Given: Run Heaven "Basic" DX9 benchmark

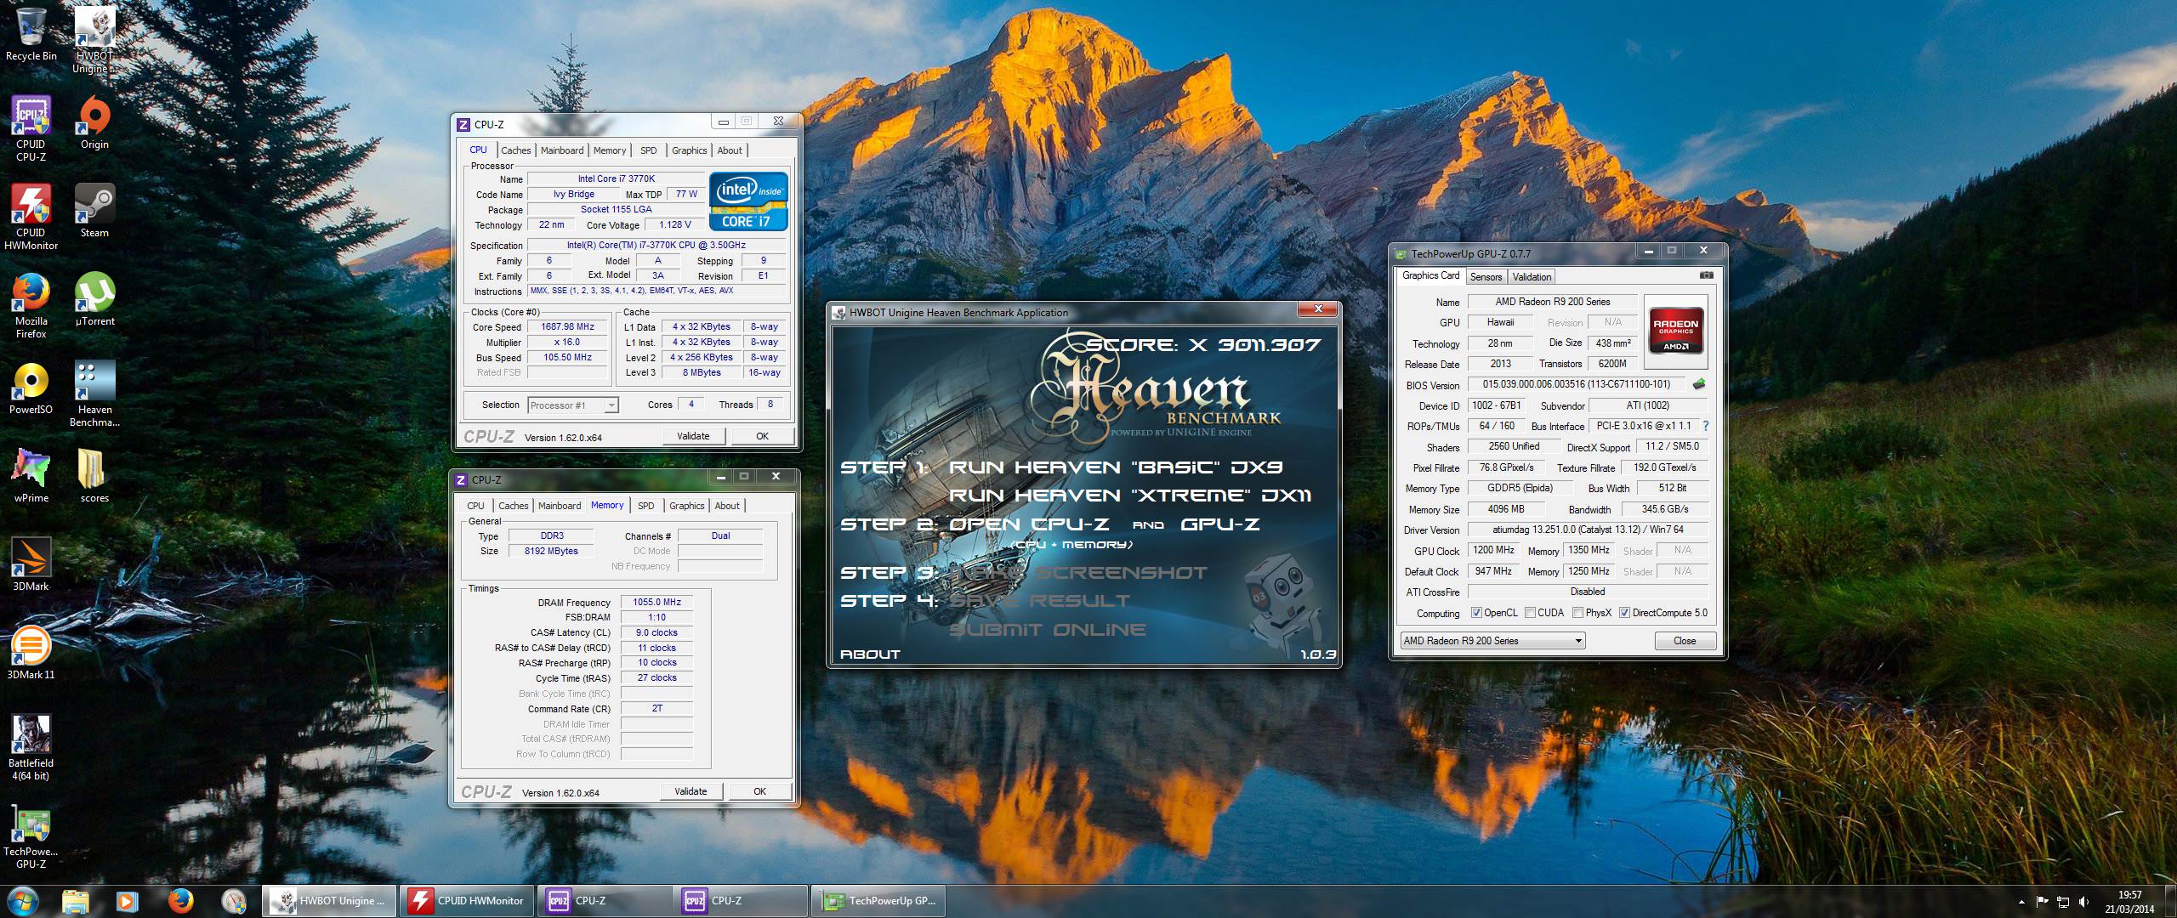Looking at the screenshot, I should click(x=1116, y=467).
